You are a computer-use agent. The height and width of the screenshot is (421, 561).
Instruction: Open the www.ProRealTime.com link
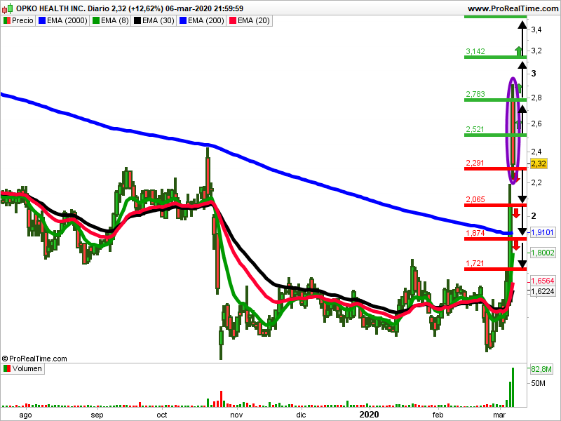(x=513, y=8)
